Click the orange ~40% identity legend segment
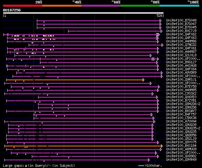The width and height of the screenshot is (202, 168). click(62, 6)
